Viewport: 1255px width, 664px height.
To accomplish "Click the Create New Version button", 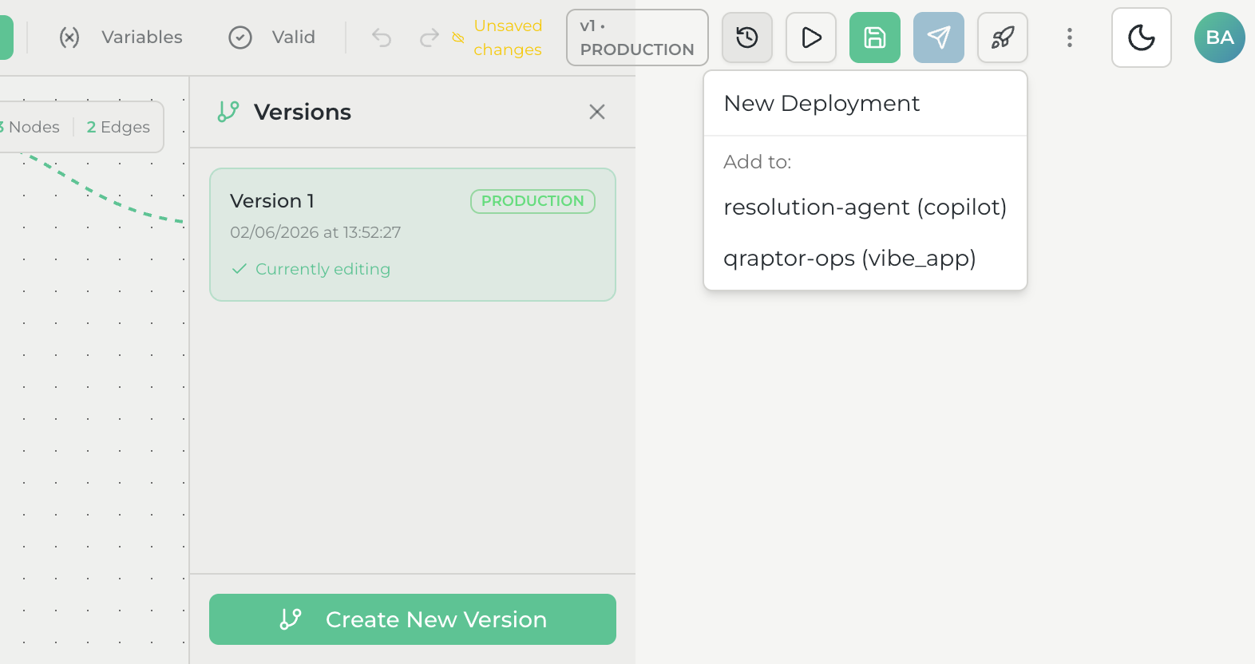I will [413, 619].
